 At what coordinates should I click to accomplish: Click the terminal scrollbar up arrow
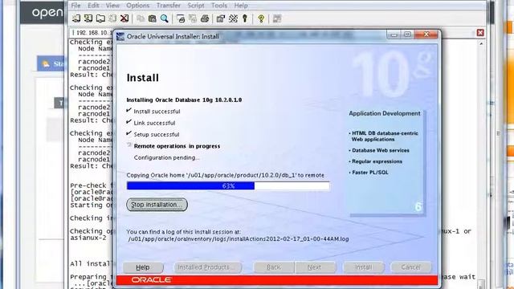pos(481,43)
